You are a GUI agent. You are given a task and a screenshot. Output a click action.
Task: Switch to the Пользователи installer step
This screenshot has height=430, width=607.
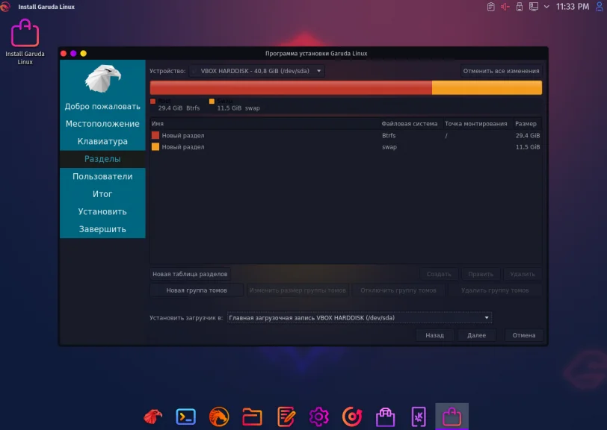click(x=102, y=176)
